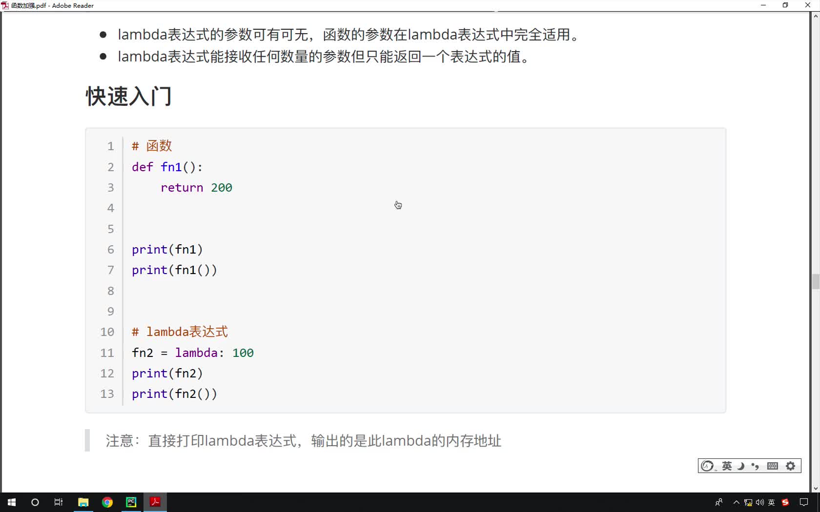Screen dimensions: 820x512
Task: Click the Adobe Reader title bar PDF icon
Action: click(x=5, y=5)
